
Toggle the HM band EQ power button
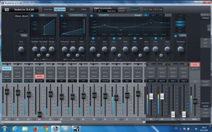pyautogui.click(x=135, y=38)
